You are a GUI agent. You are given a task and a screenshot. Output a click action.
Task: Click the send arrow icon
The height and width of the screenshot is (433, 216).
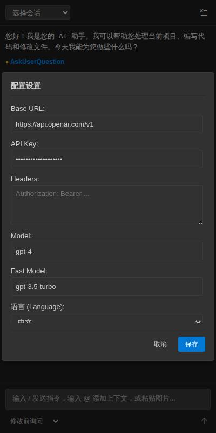point(204,421)
